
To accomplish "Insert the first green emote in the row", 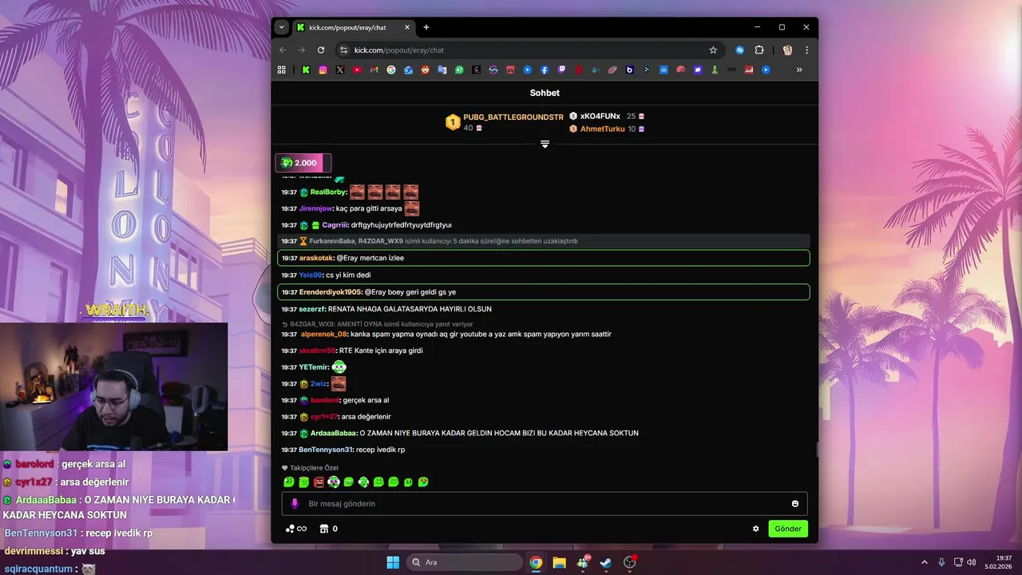I will point(289,482).
